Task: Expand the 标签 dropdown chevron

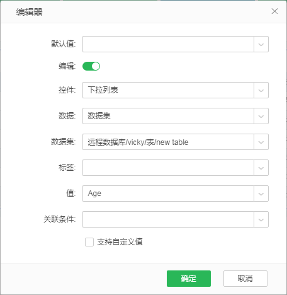Action: click(261, 168)
